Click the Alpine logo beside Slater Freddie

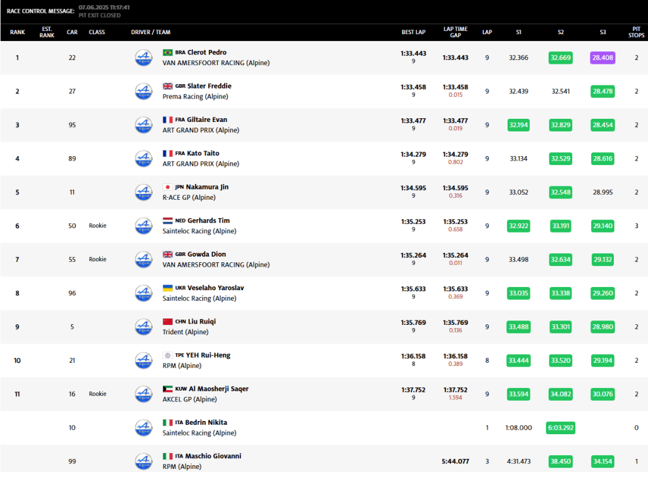click(x=144, y=91)
